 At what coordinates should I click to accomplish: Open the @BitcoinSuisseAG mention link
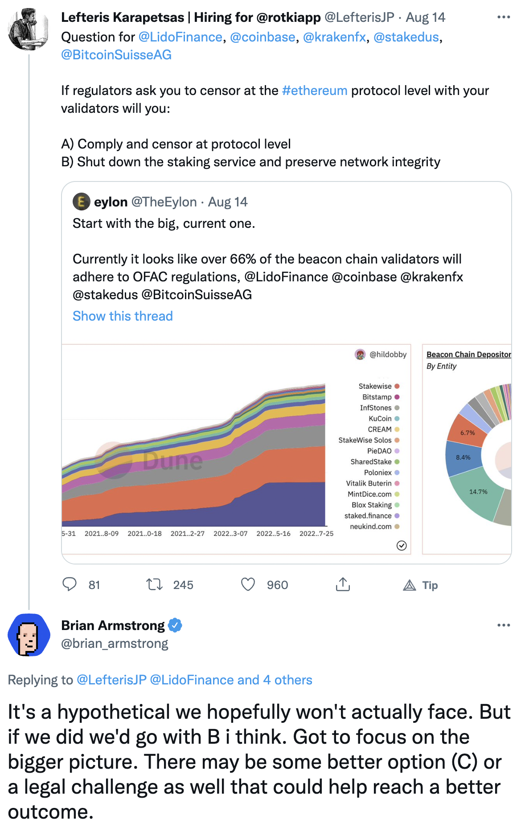pyautogui.click(x=116, y=55)
